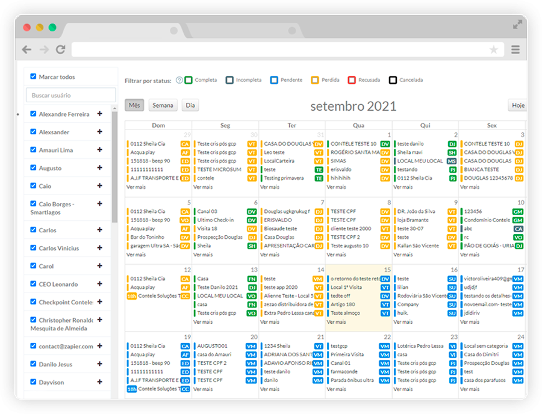Click the user list scrollbar thumb

[x=114, y=167]
